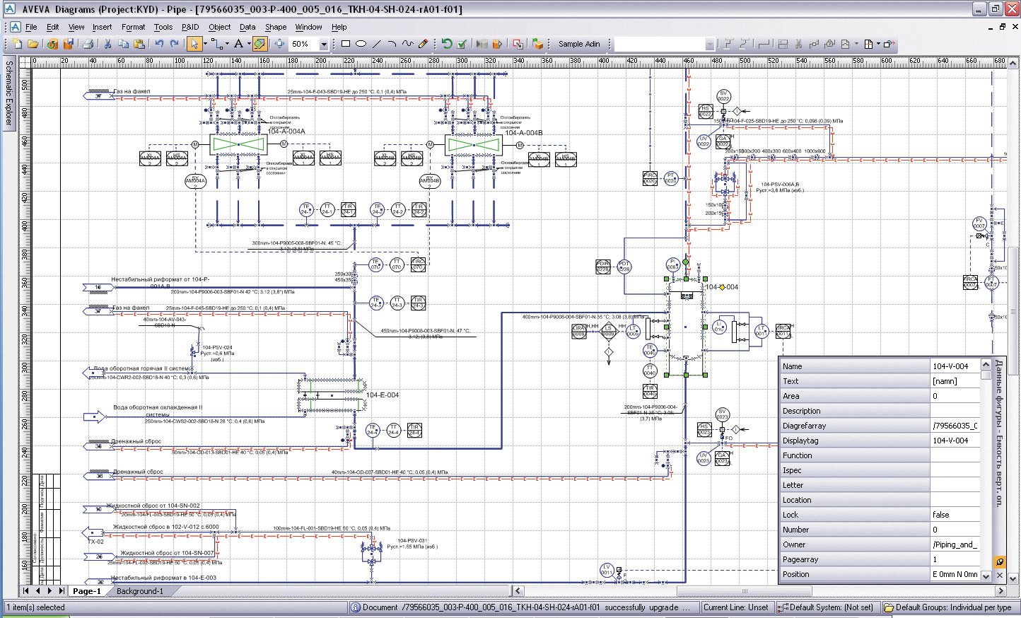This screenshot has height=618, width=1021.
Task: Expand the Text tool dropdown arrow
Action: pyautogui.click(x=249, y=44)
